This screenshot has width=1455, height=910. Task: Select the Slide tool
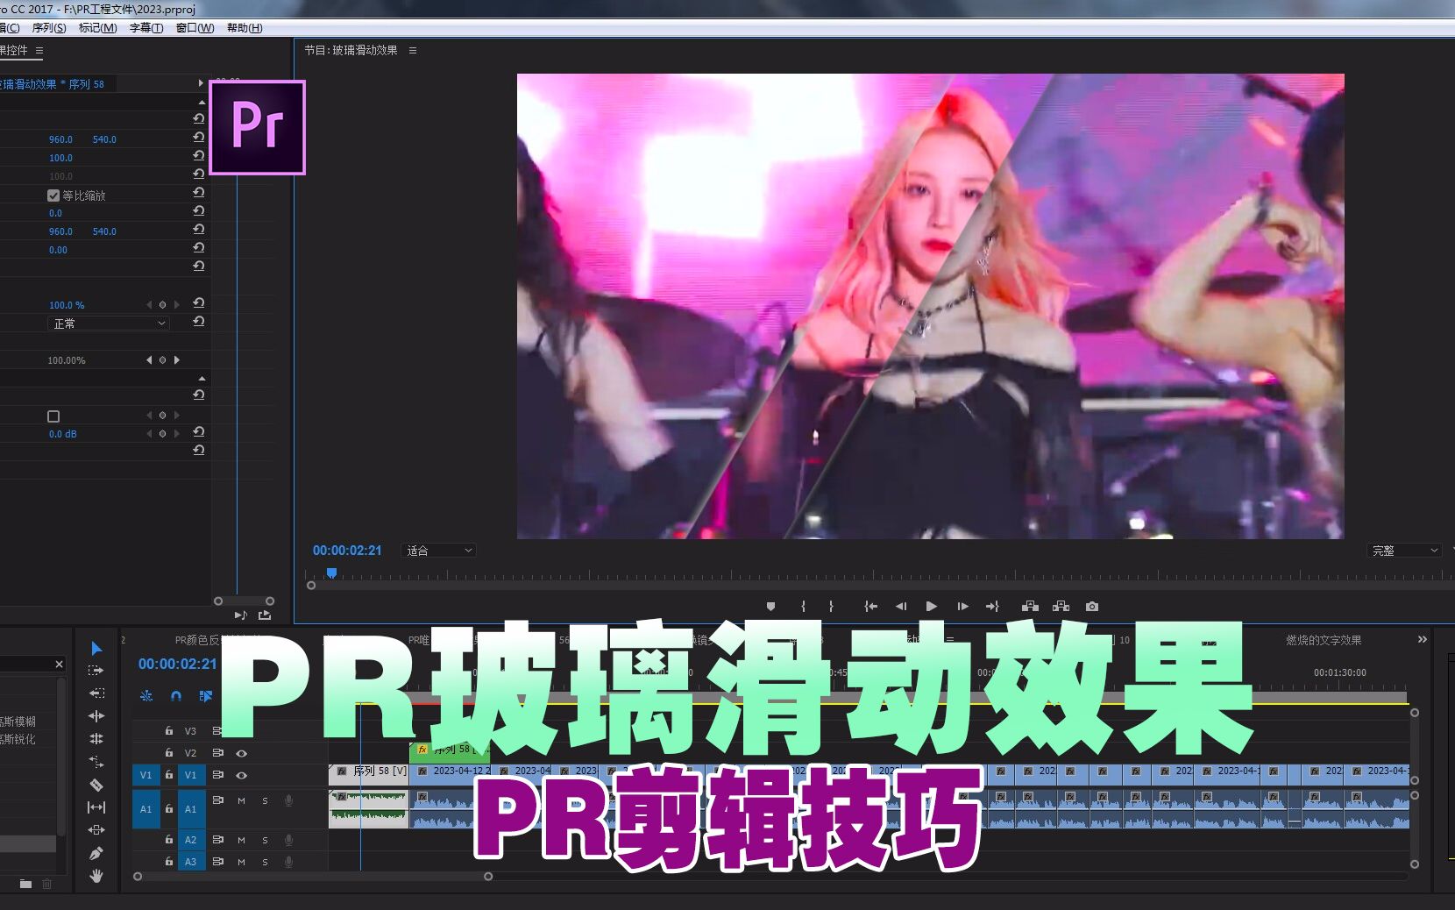tap(96, 830)
